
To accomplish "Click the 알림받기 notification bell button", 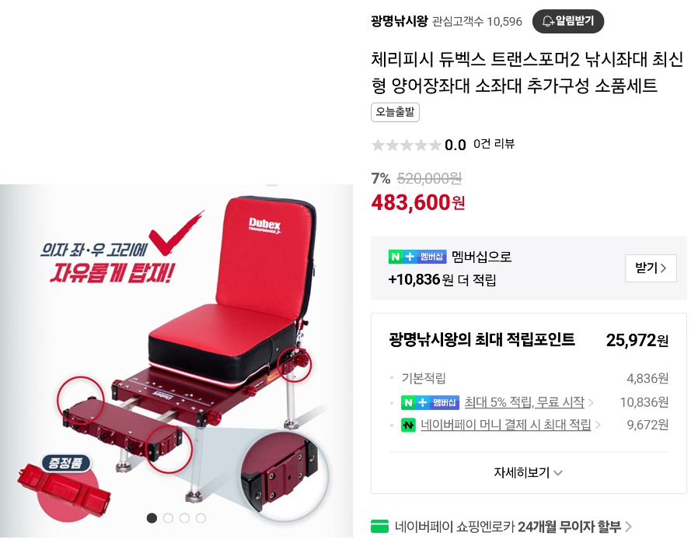I will 567,21.
